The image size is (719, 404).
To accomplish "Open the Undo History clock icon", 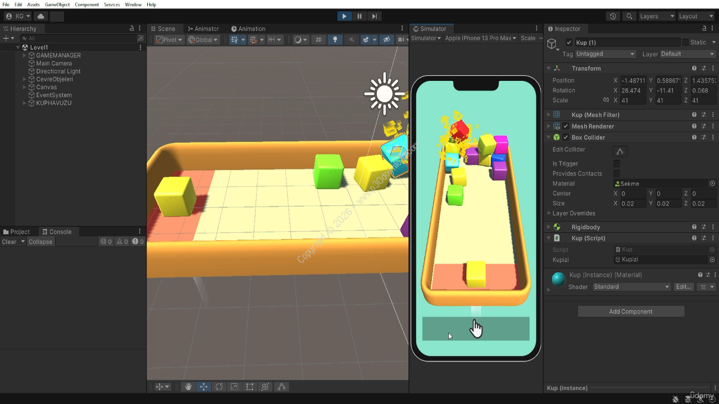I will [613, 16].
